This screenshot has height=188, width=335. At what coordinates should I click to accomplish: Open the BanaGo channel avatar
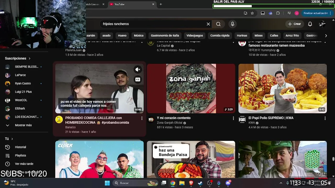(59, 120)
